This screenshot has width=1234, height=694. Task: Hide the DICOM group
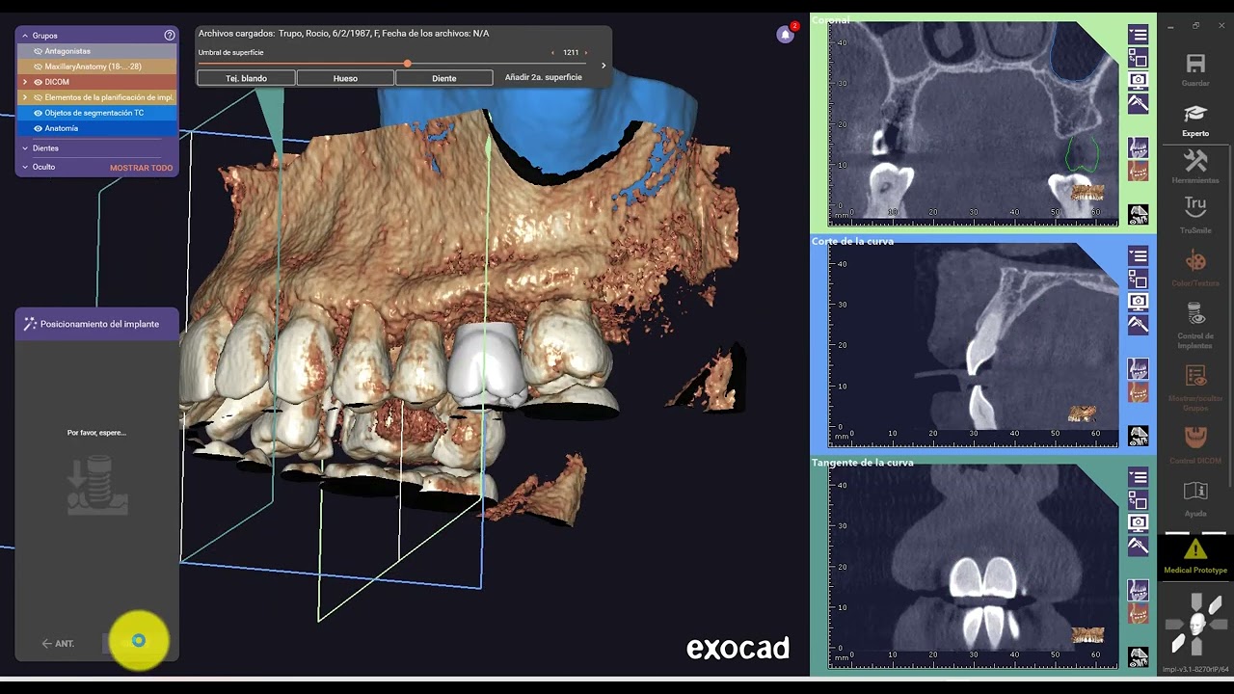38,82
